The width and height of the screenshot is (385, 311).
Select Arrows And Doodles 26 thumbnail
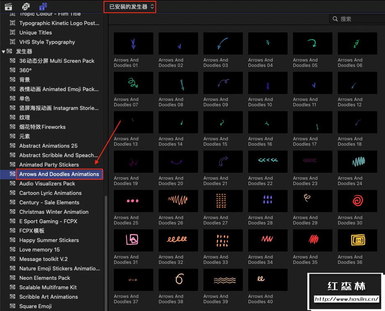178,201
